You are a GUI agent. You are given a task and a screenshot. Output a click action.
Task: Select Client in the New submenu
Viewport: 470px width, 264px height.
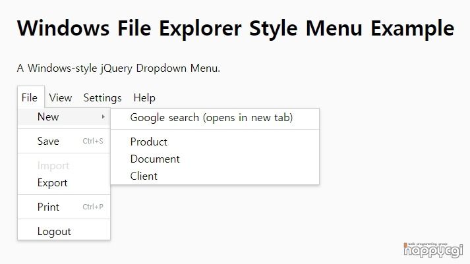(215, 176)
